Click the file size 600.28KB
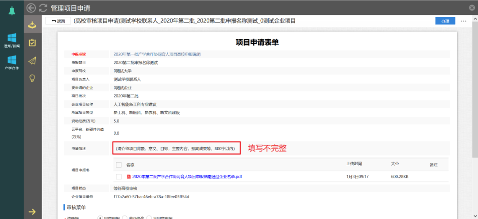The height and width of the screenshot is (219, 478). click(x=400, y=177)
